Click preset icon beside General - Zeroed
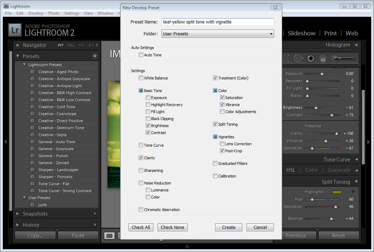The height and width of the screenshot is (252, 374). tap(32, 163)
